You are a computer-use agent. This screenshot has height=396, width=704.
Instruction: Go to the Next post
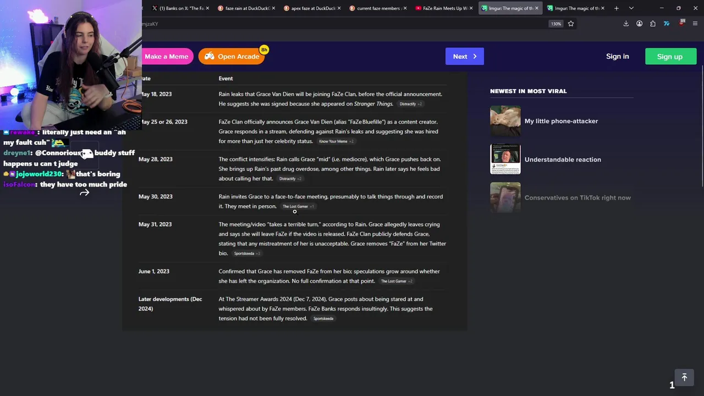[x=465, y=56]
